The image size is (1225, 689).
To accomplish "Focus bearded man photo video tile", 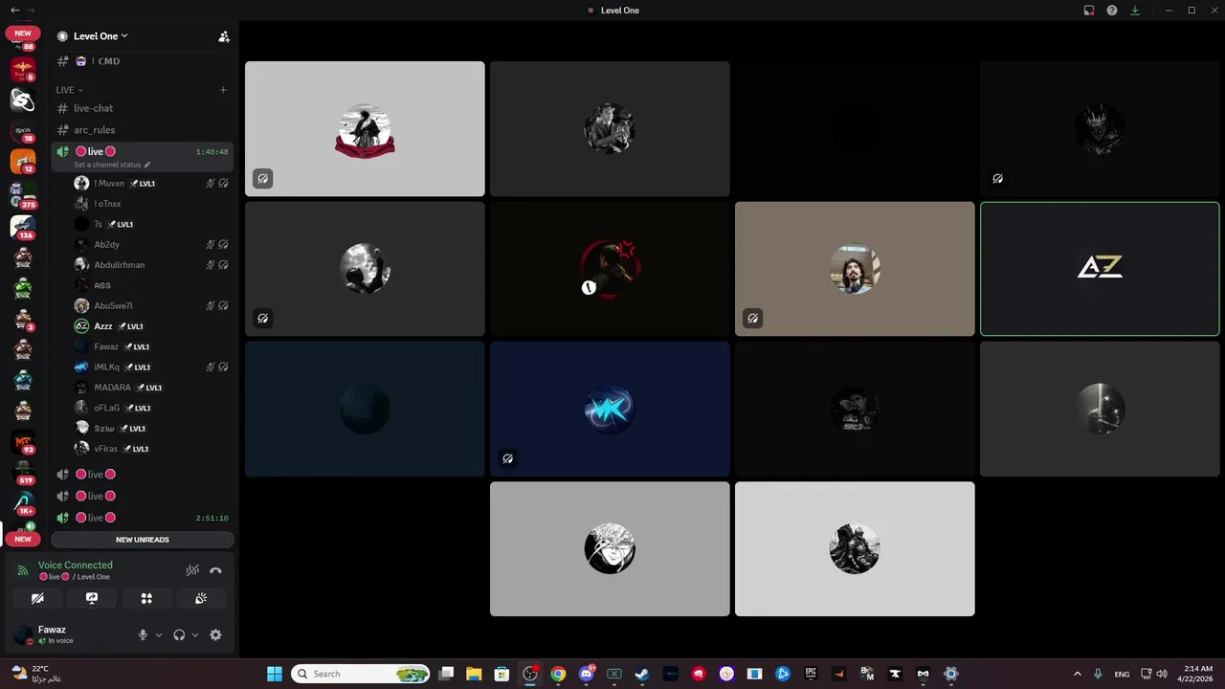I will (x=855, y=269).
